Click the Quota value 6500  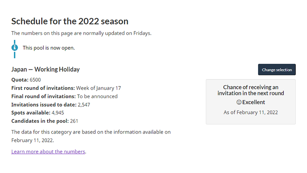click(x=35, y=80)
